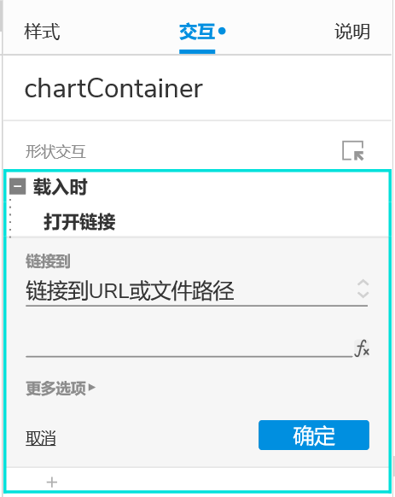The image size is (395, 497).
Task: Open the 链接到URL或文件路径 dropdown
Action: click(x=197, y=291)
